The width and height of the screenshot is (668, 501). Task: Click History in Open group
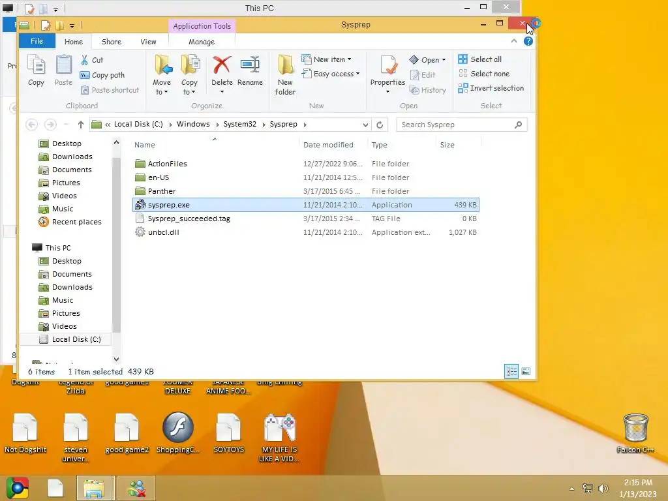pyautogui.click(x=428, y=90)
